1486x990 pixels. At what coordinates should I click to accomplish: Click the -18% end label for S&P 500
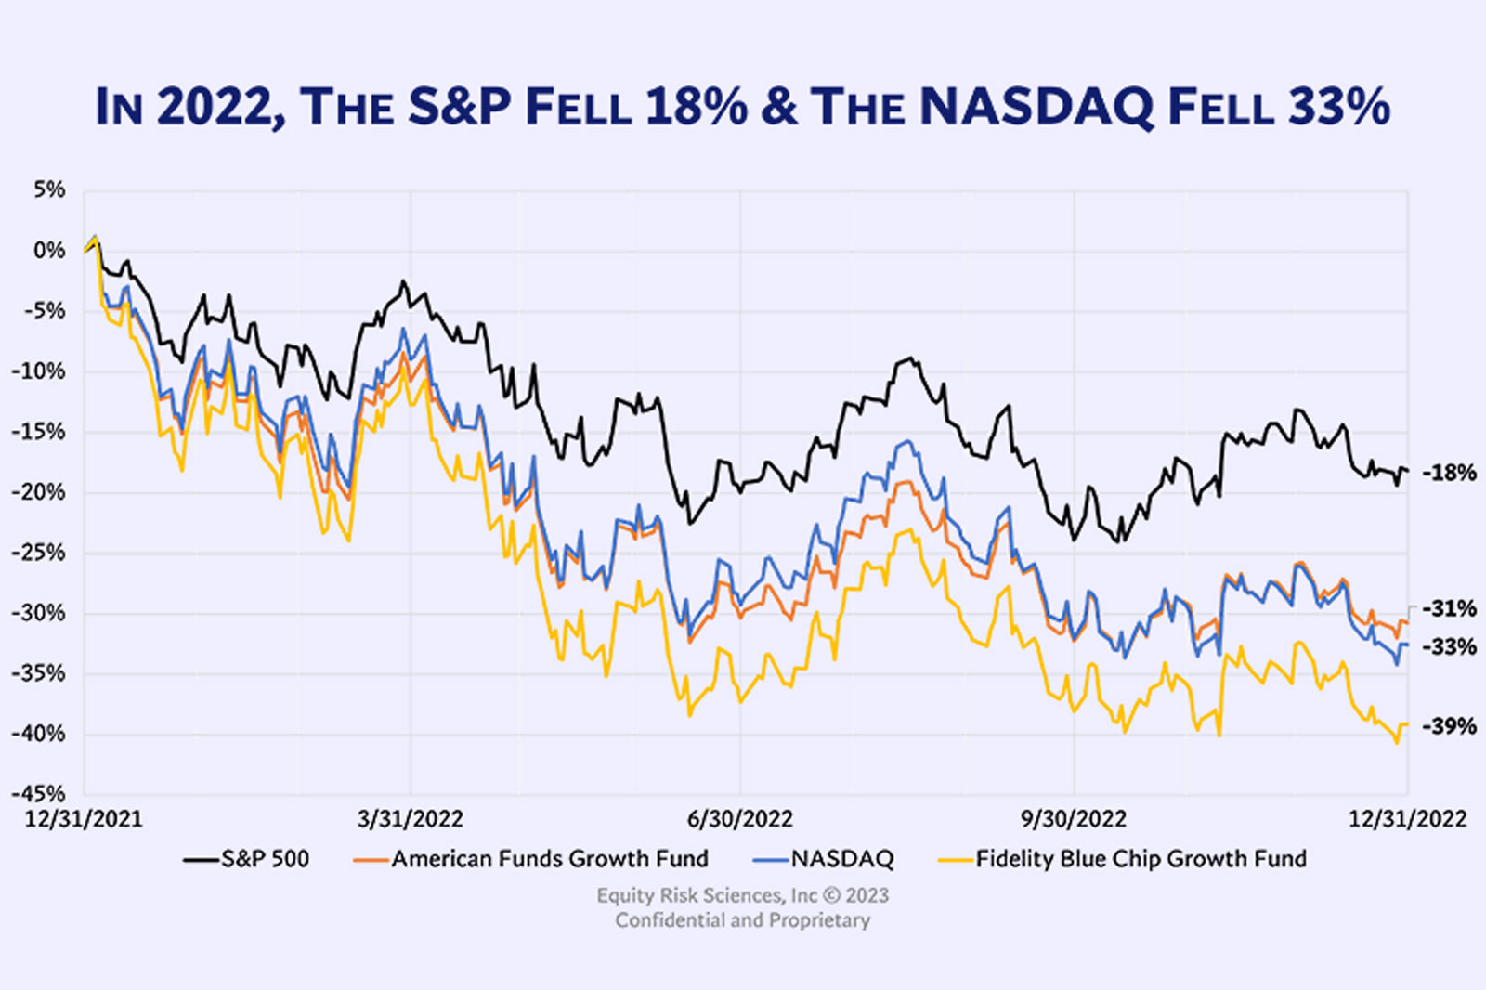(x=1449, y=473)
